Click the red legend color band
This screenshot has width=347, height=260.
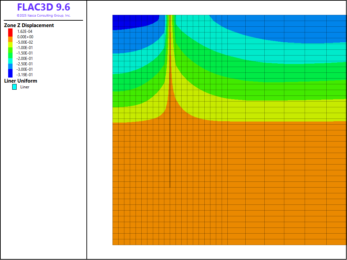click(x=10, y=31)
